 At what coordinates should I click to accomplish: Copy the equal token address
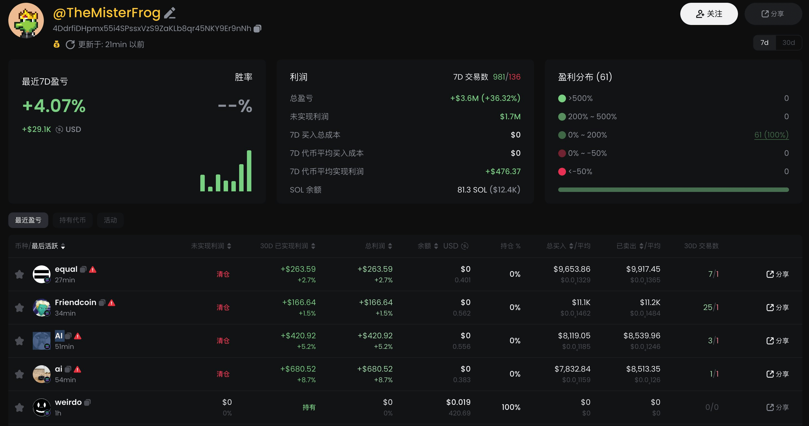click(83, 269)
